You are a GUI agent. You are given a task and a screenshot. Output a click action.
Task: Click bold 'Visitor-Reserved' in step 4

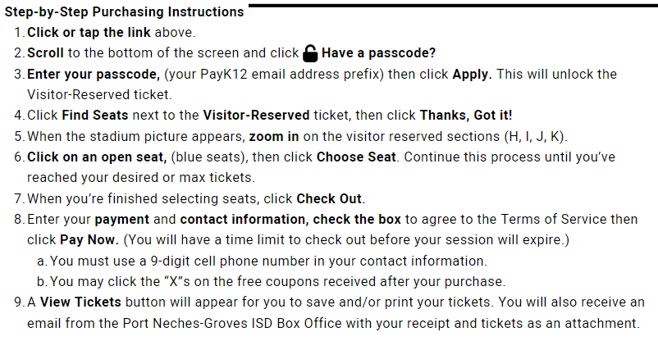[x=257, y=116]
